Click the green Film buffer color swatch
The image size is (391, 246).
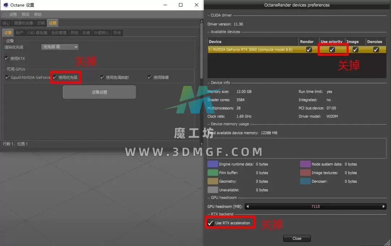[213, 173]
